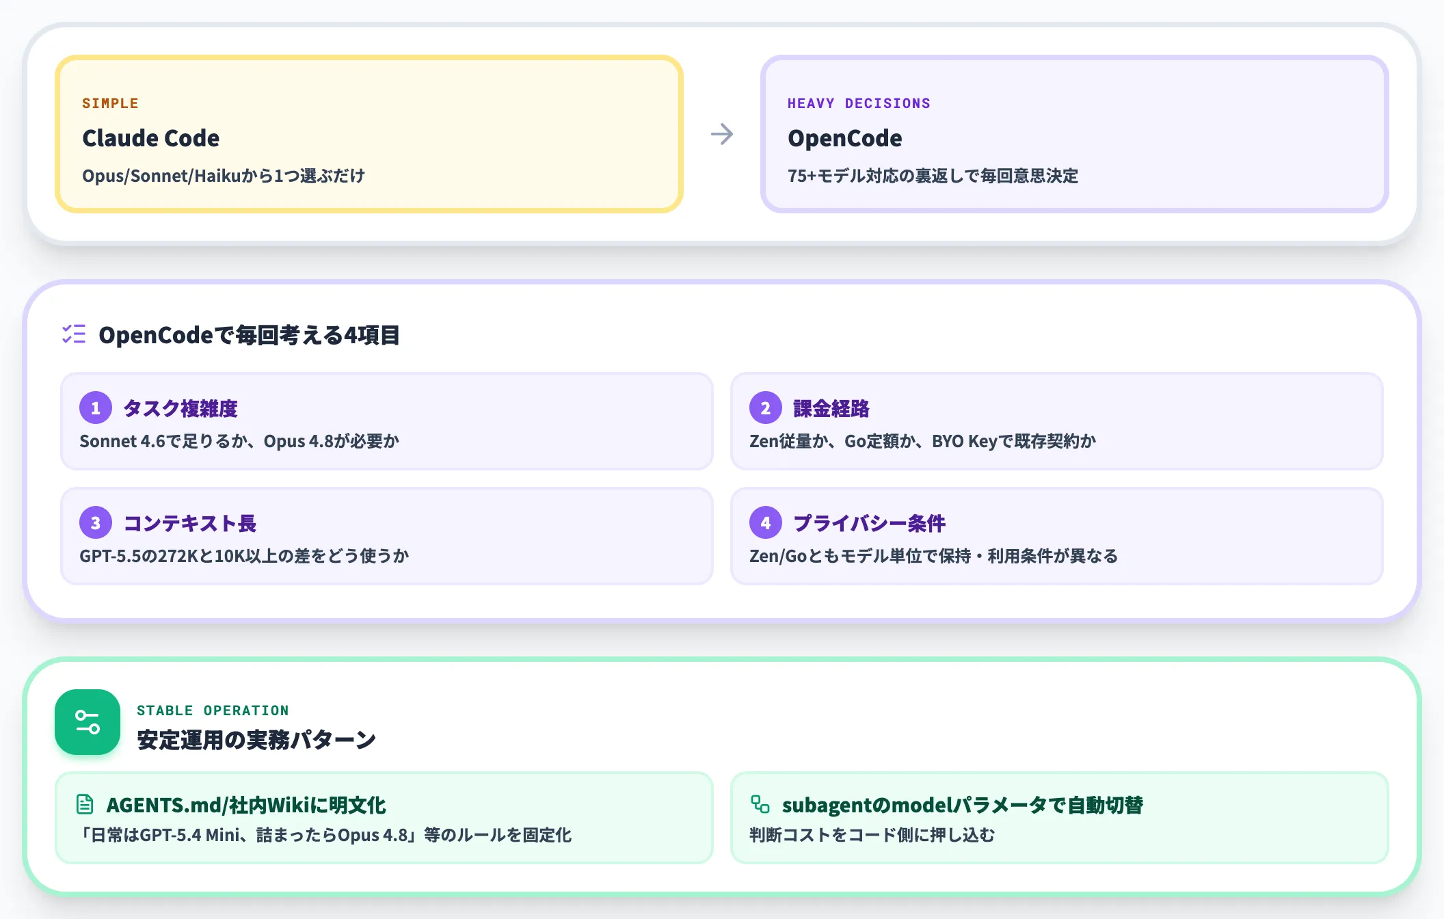Viewport: 1444px width, 919px height.
Task: Click the green sliders icon for Stable Operation
Action: (x=88, y=722)
